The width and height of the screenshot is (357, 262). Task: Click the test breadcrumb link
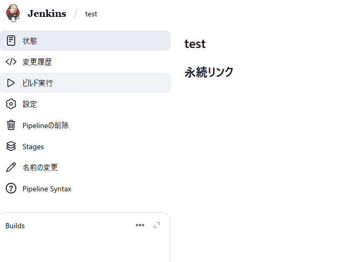91,14
